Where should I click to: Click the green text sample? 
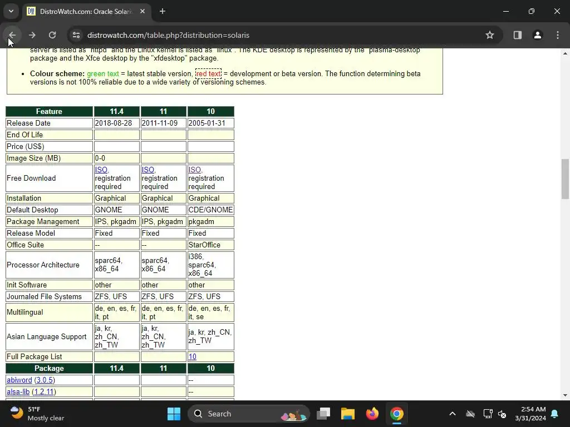pyautogui.click(x=103, y=74)
